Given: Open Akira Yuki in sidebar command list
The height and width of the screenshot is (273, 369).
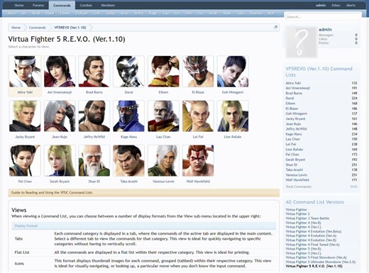Looking at the screenshot, I should coord(293,83).
